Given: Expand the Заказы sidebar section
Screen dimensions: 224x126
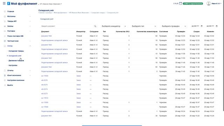Looking at the screenshot, I should (30, 26).
